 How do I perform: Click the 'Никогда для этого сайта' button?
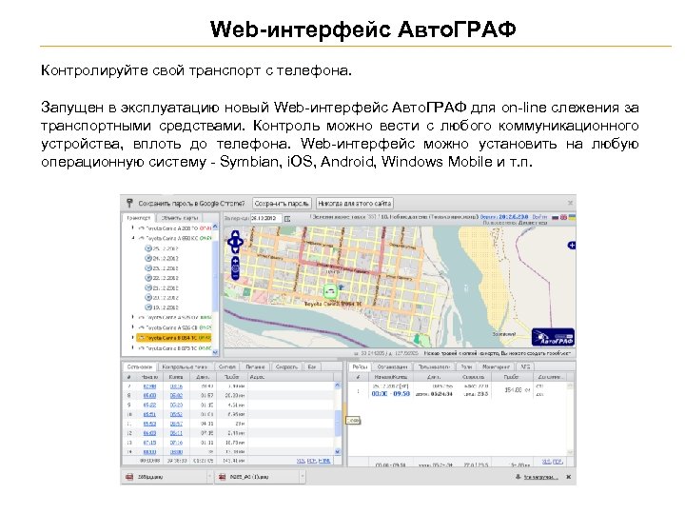click(354, 204)
